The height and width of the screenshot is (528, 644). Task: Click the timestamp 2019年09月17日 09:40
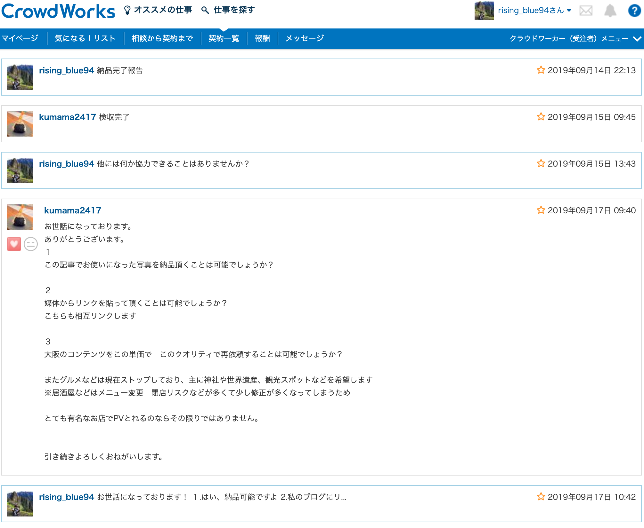pyautogui.click(x=591, y=210)
